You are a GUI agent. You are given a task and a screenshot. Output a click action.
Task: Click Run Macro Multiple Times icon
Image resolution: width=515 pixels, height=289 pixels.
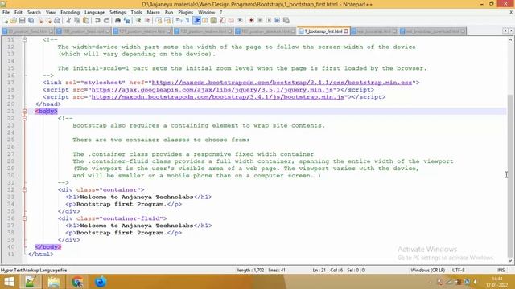(x=277, y=21)
